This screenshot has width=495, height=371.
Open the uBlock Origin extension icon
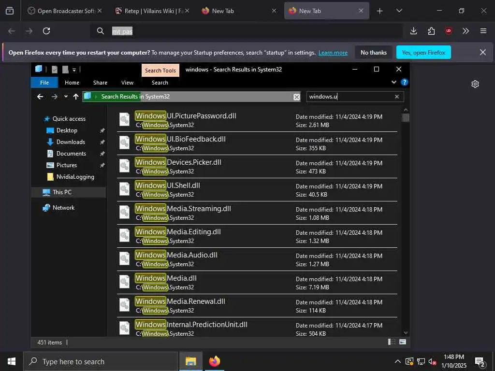pyautogui.click(x=449, y=31)
